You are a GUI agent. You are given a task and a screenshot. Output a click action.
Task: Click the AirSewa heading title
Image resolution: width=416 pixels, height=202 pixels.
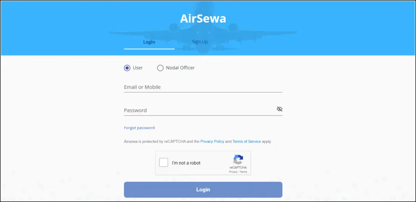point(203,19)
